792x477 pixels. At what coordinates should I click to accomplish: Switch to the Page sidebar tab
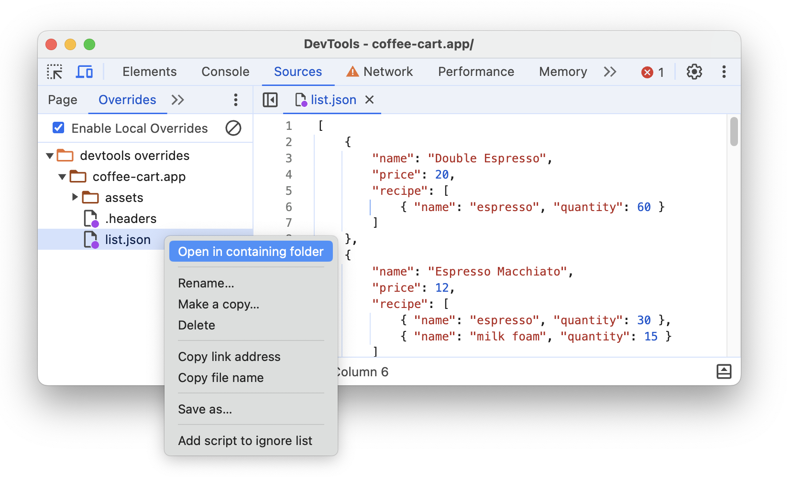coord(62,100)
